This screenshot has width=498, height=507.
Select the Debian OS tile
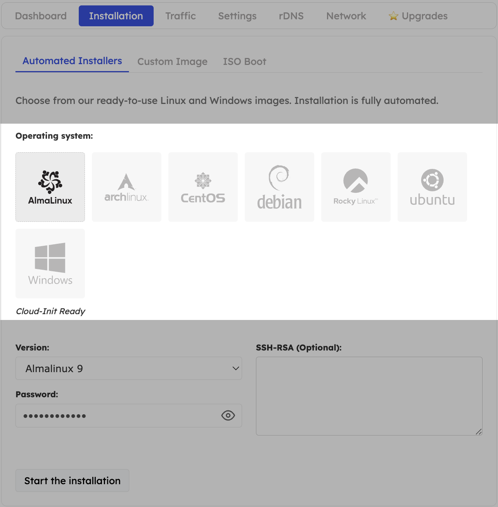[x=279, y=187]
